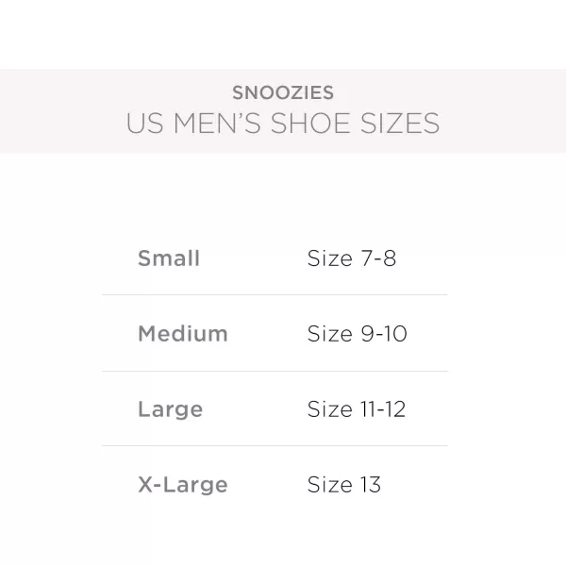Click the number 13 in the X-Large row
Image resolution: width=566 pixels, height=566 pixels.
(x=370, y=485)
